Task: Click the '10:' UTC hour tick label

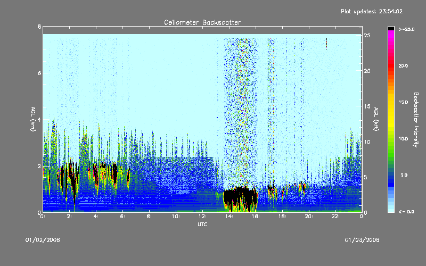Action: (x=176, y=217)
